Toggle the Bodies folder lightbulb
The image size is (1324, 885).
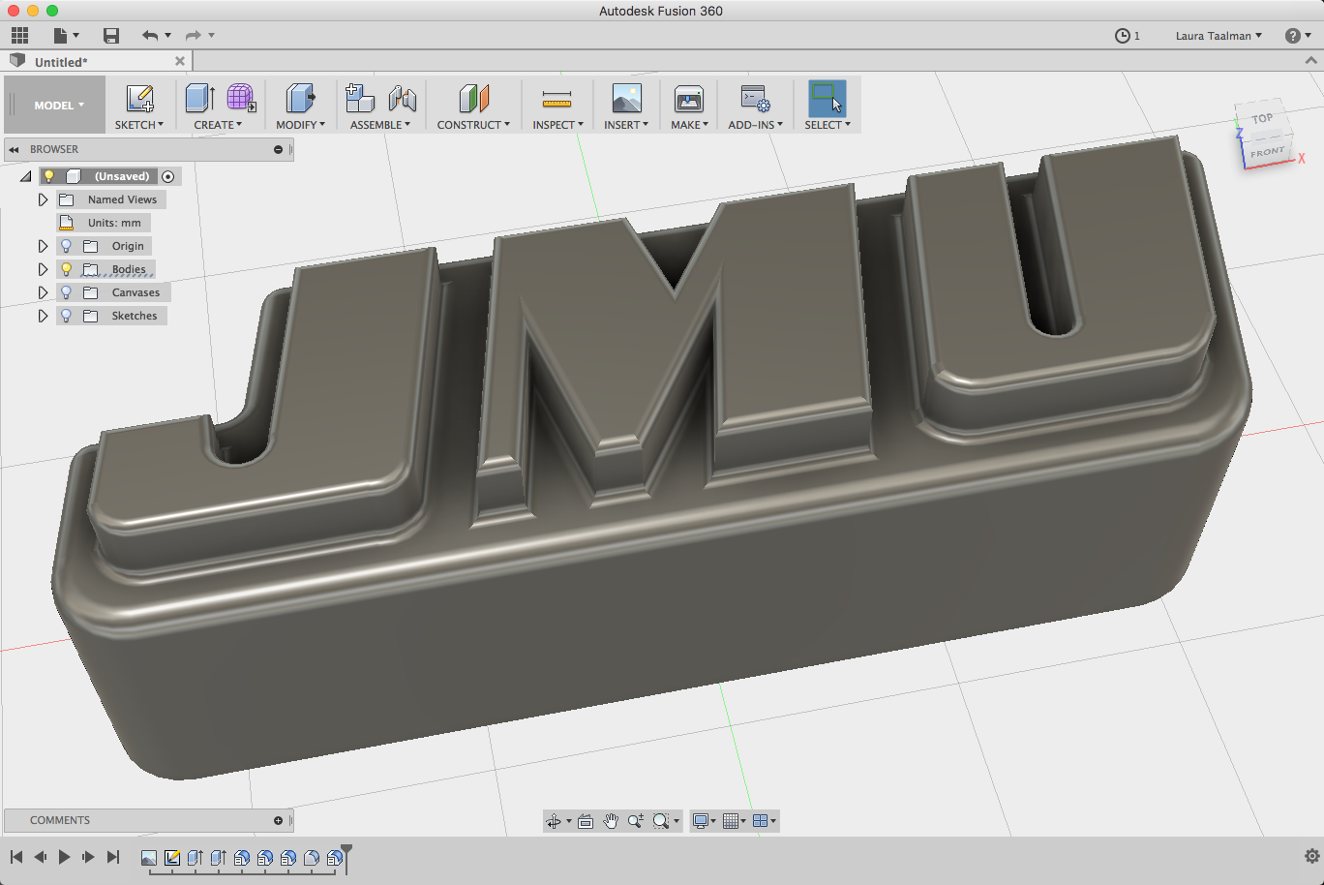tap(67, 269)
